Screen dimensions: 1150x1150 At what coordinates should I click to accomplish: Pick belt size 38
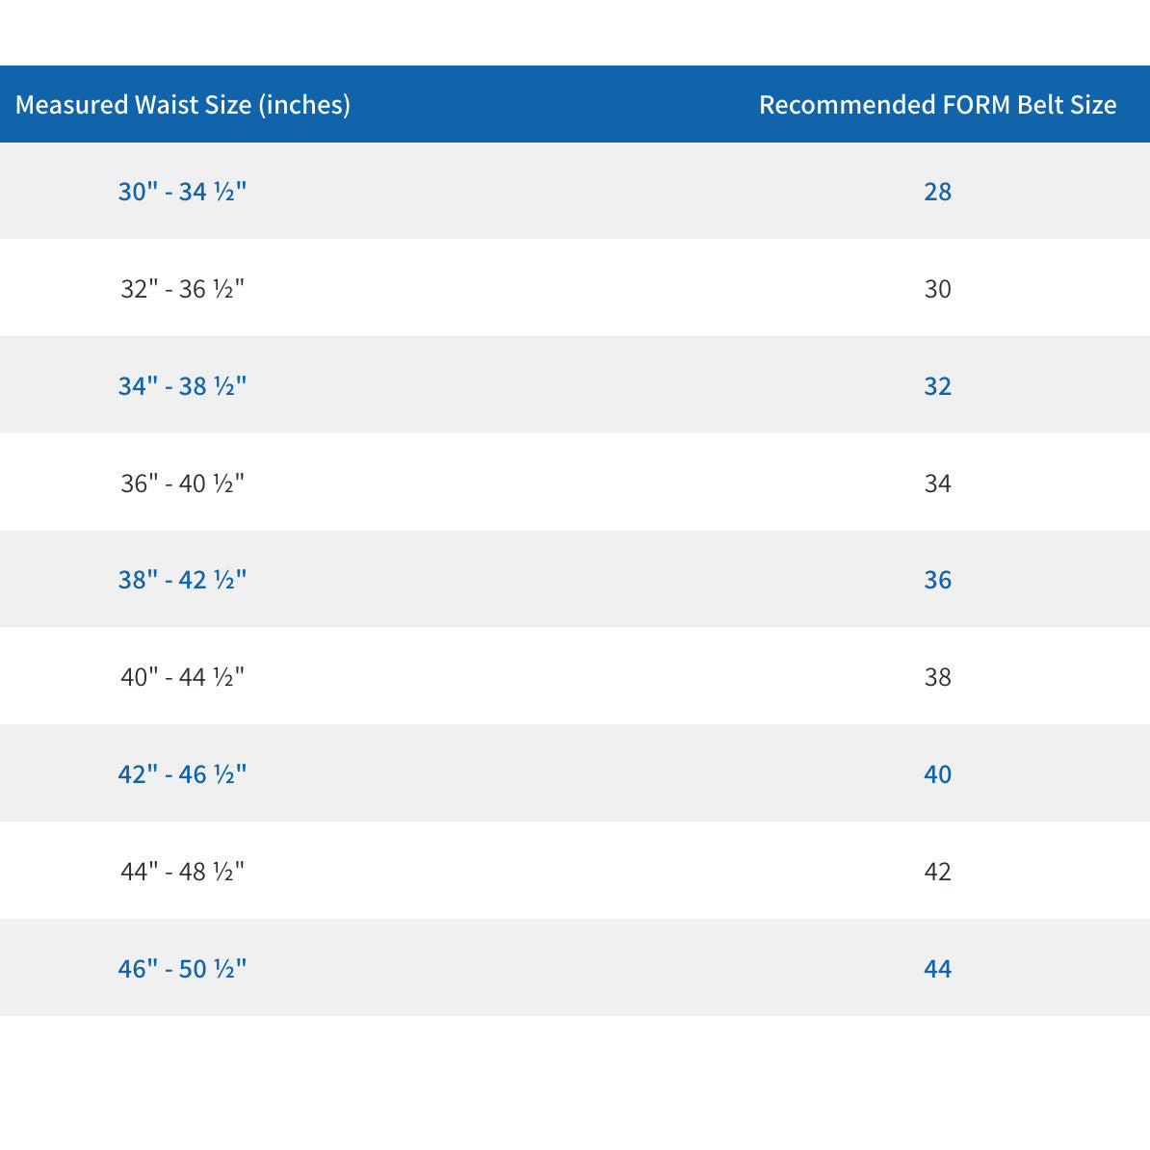[x=937, y=677]
